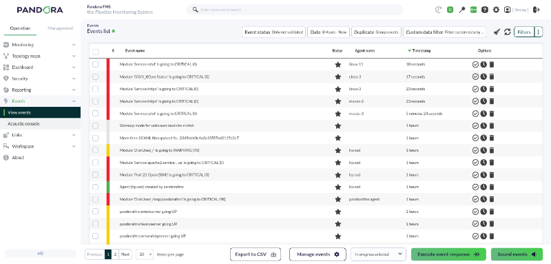
Task: Click Manage events button
Action: [318, 254]
